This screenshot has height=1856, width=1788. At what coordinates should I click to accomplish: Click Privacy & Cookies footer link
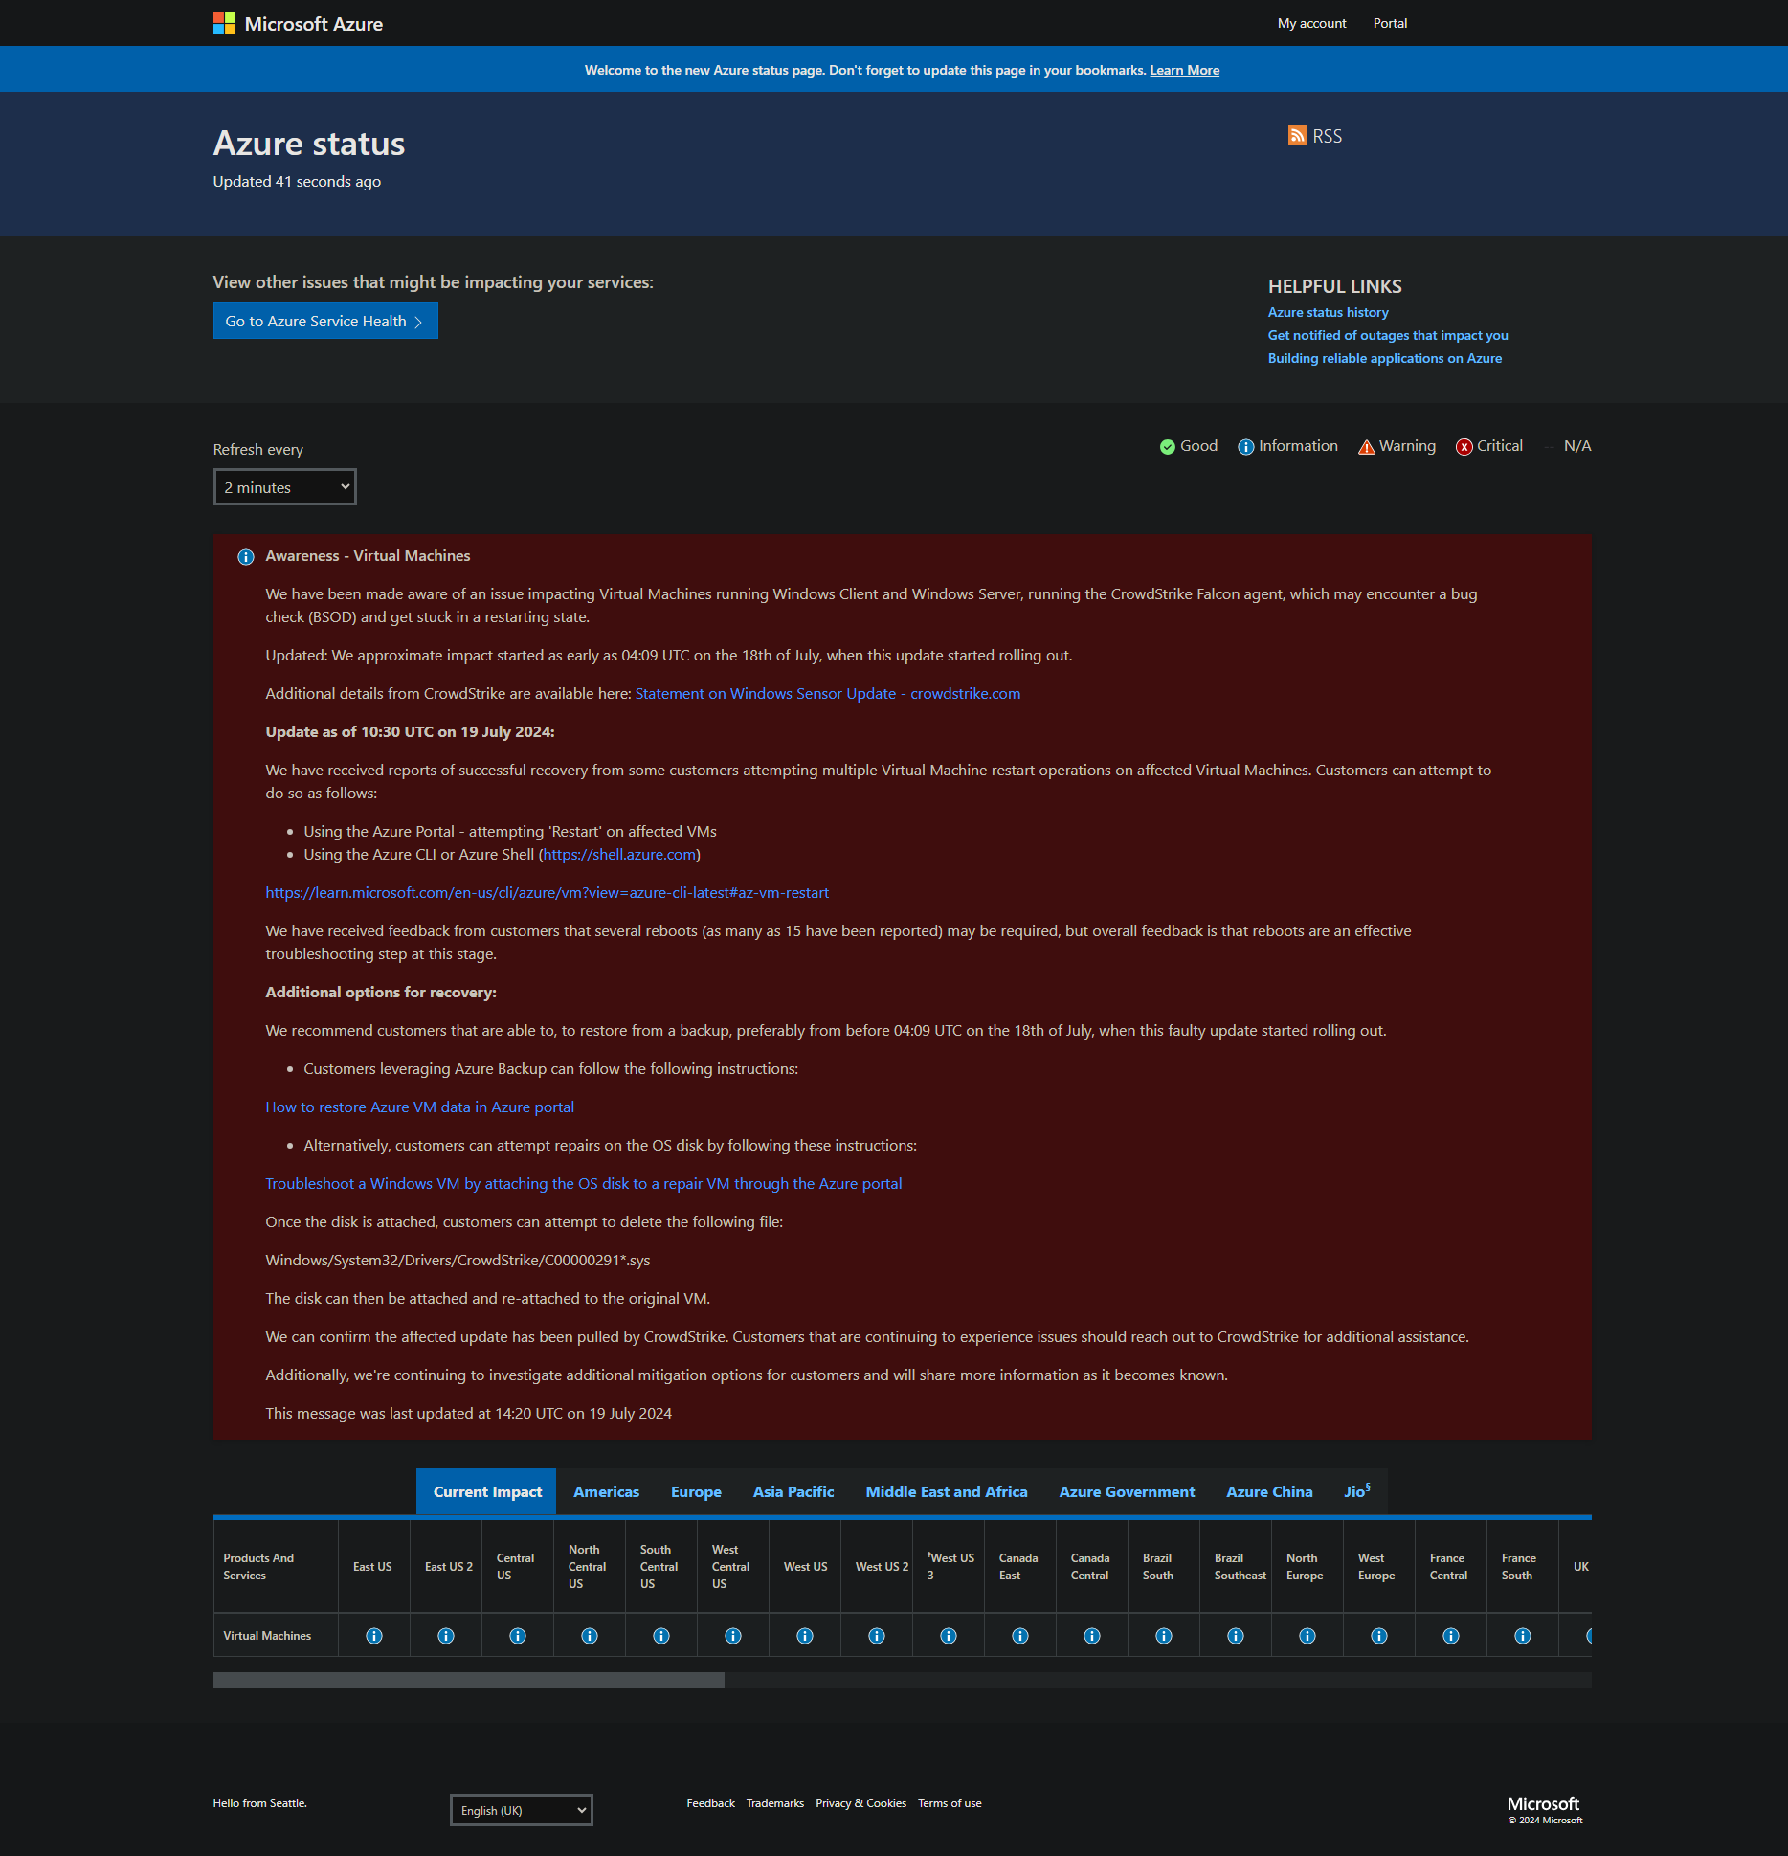pos(860,1803)
